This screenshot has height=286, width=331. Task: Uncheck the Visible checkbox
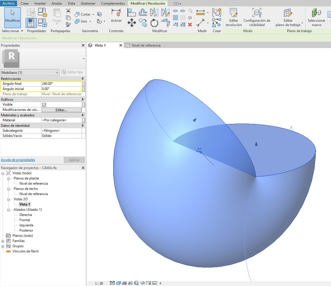(44, 105)
